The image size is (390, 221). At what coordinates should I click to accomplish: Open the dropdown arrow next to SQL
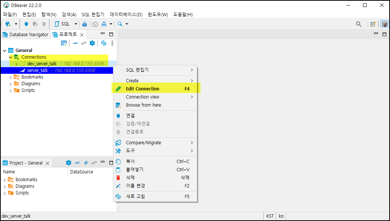76,24
